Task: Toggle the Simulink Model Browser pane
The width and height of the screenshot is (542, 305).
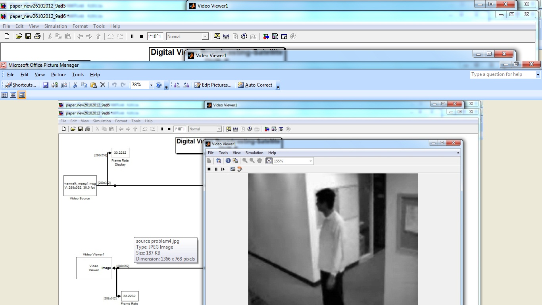Action: pos(284,37)
